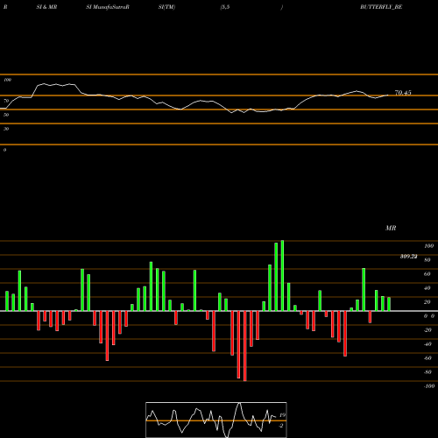Viewport: 438px width, 438px height.
Task: Click the (5,5 parameter text in header
Action: (x=225, y=7)
